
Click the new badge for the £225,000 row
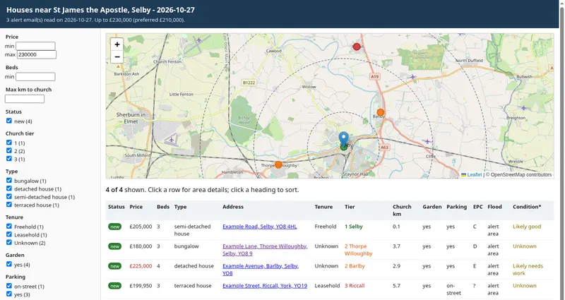tap(115, 266)
